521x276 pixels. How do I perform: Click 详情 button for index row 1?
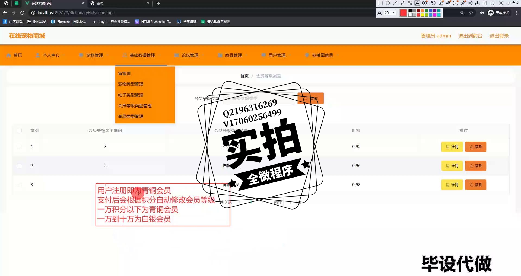[452, 147]
